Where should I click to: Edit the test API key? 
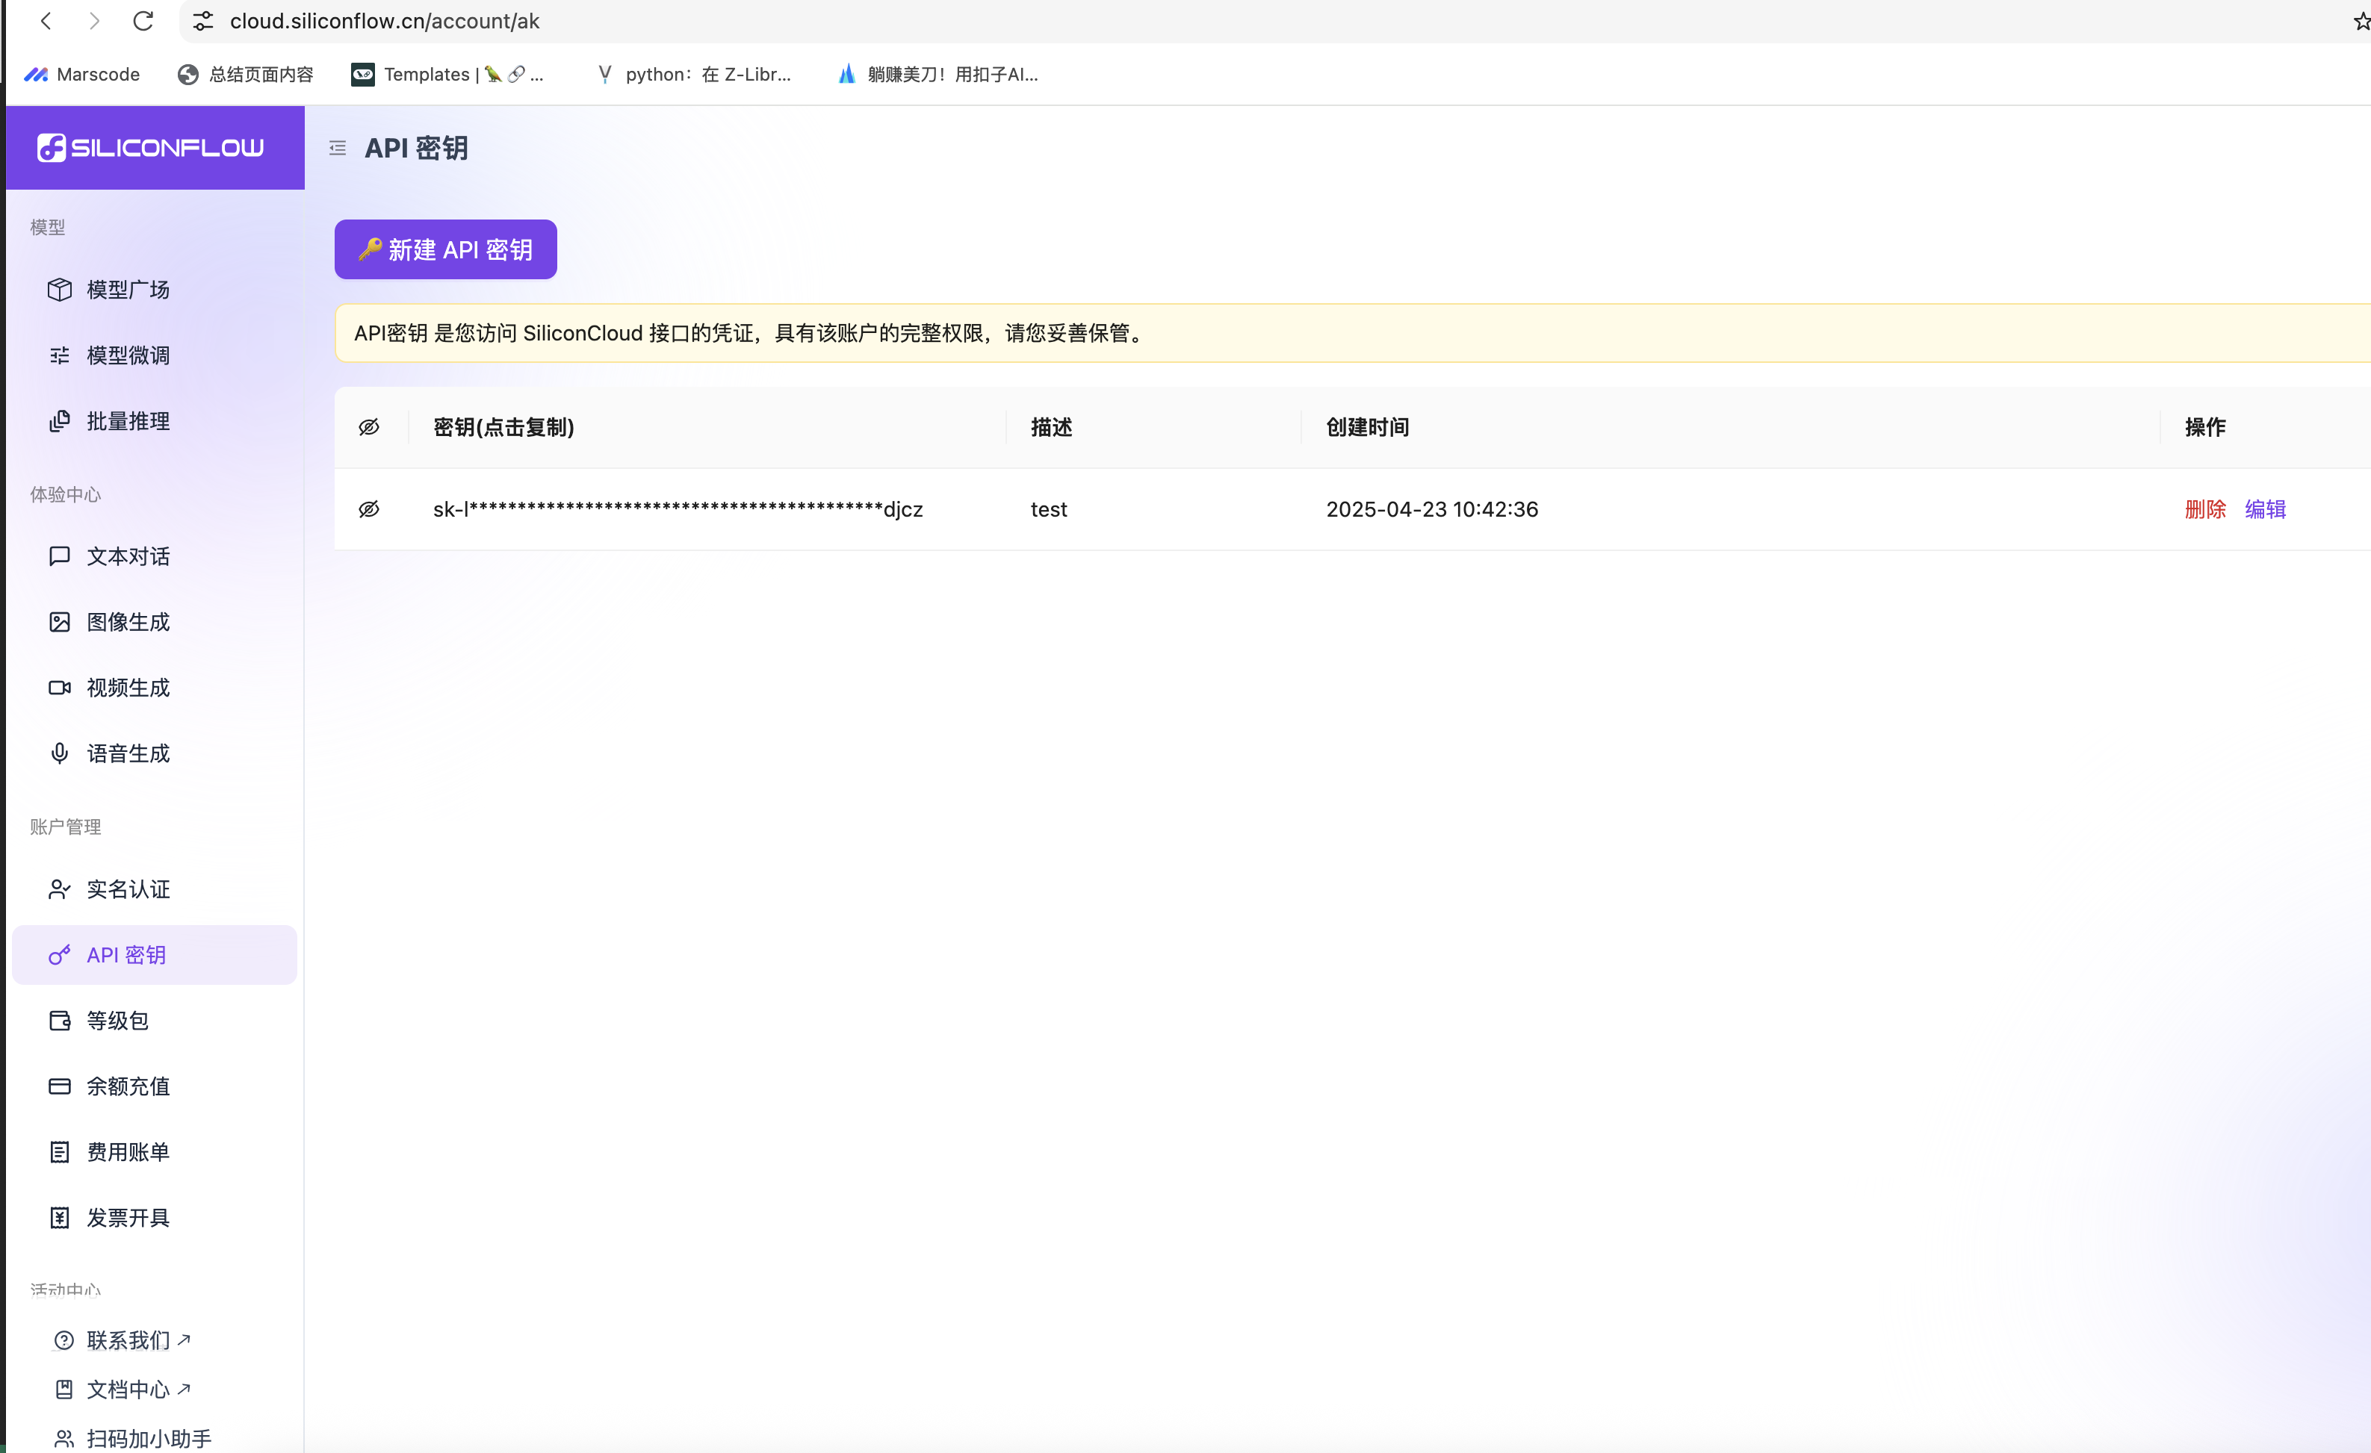tap(2264, 508)
